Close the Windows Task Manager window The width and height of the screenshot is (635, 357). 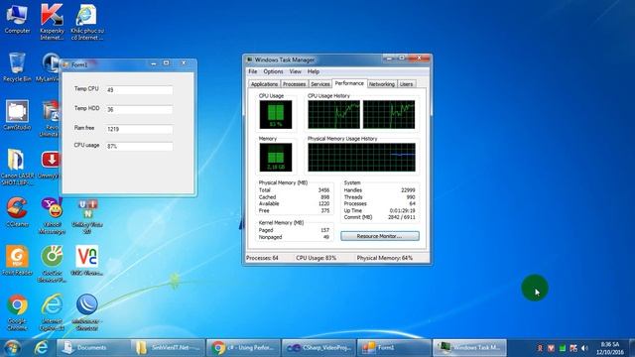pyautogui.click(x=419, y=59)
